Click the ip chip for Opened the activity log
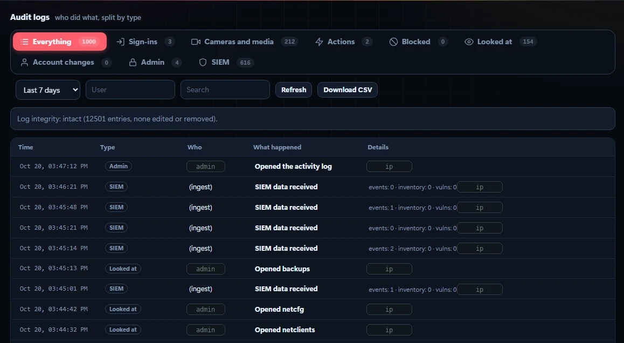Viewport: 624px width, 343px height. [x=389, y=167]
